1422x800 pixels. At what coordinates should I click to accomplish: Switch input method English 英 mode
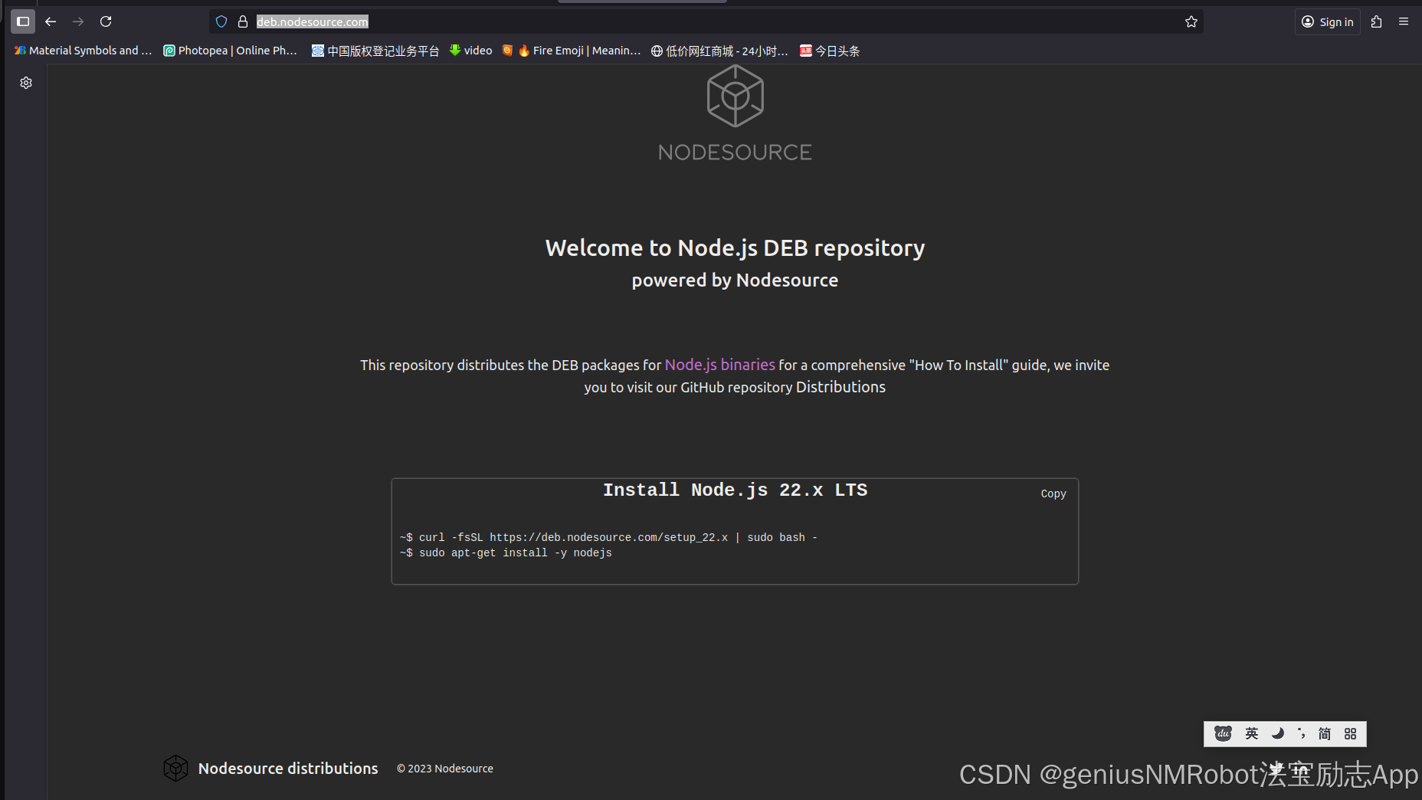pos(1251,733)
